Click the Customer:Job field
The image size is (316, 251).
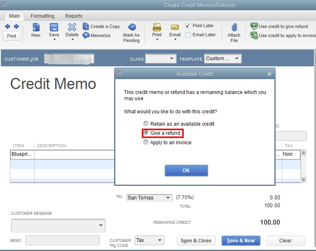pos(69,59)
